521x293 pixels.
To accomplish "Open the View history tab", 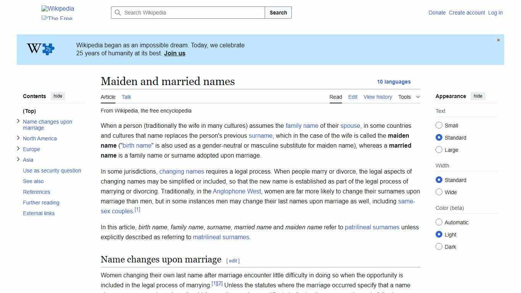I will tap(378, 97).
